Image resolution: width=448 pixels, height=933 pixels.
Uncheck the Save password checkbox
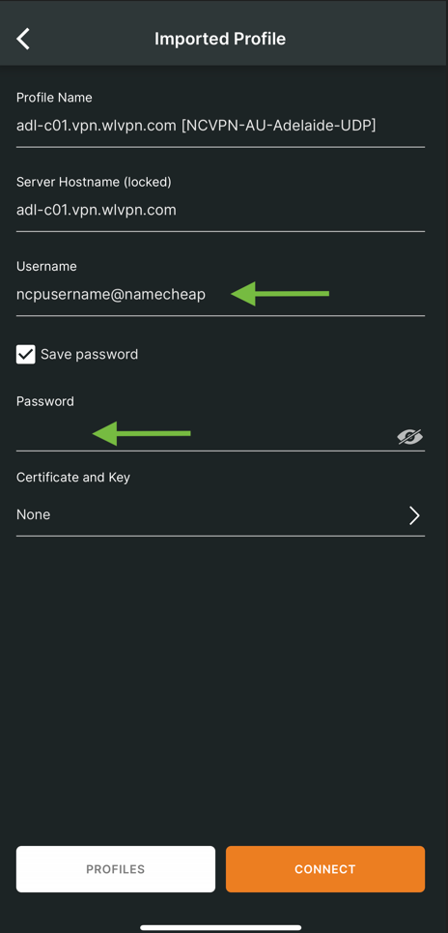coord(25,355)
